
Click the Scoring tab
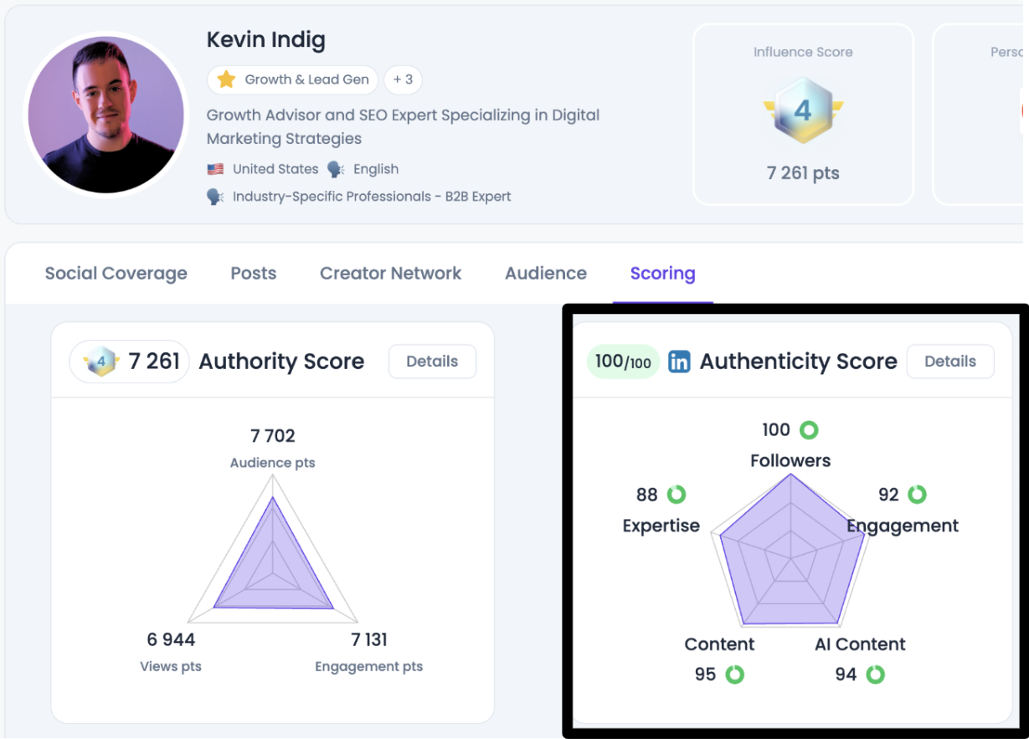662,274
